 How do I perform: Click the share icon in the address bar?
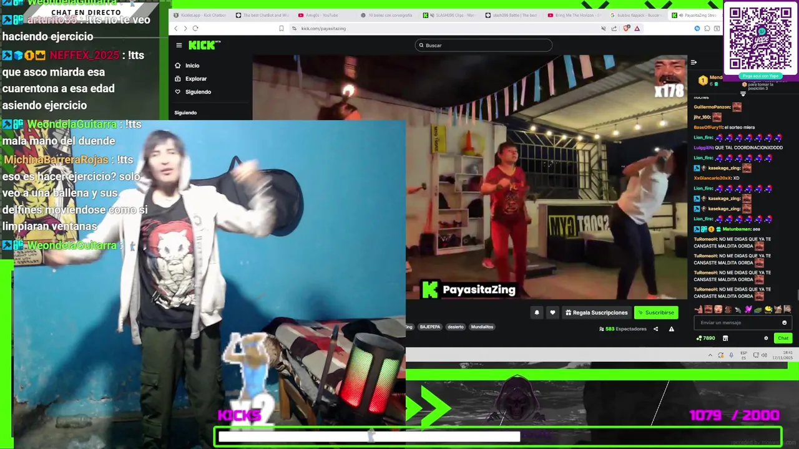point(614,28)
